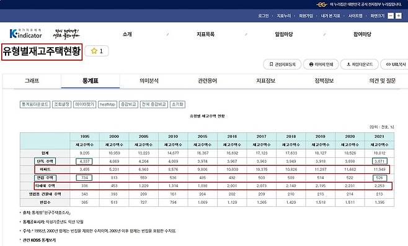Click the 초기화 reset button
This screenshot has height=246, width=408.
click(x=178, y=104)
